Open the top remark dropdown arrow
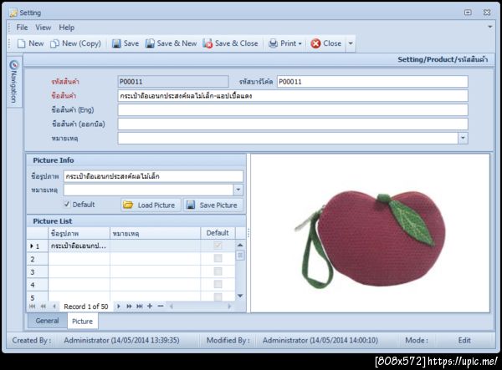The width and height of the screenshot is (502, 370). pos(463,139)
